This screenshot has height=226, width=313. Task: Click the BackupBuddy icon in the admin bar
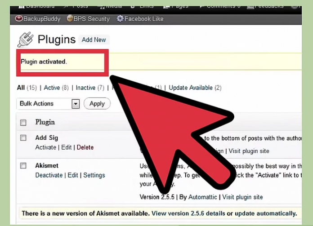(19, 19)
